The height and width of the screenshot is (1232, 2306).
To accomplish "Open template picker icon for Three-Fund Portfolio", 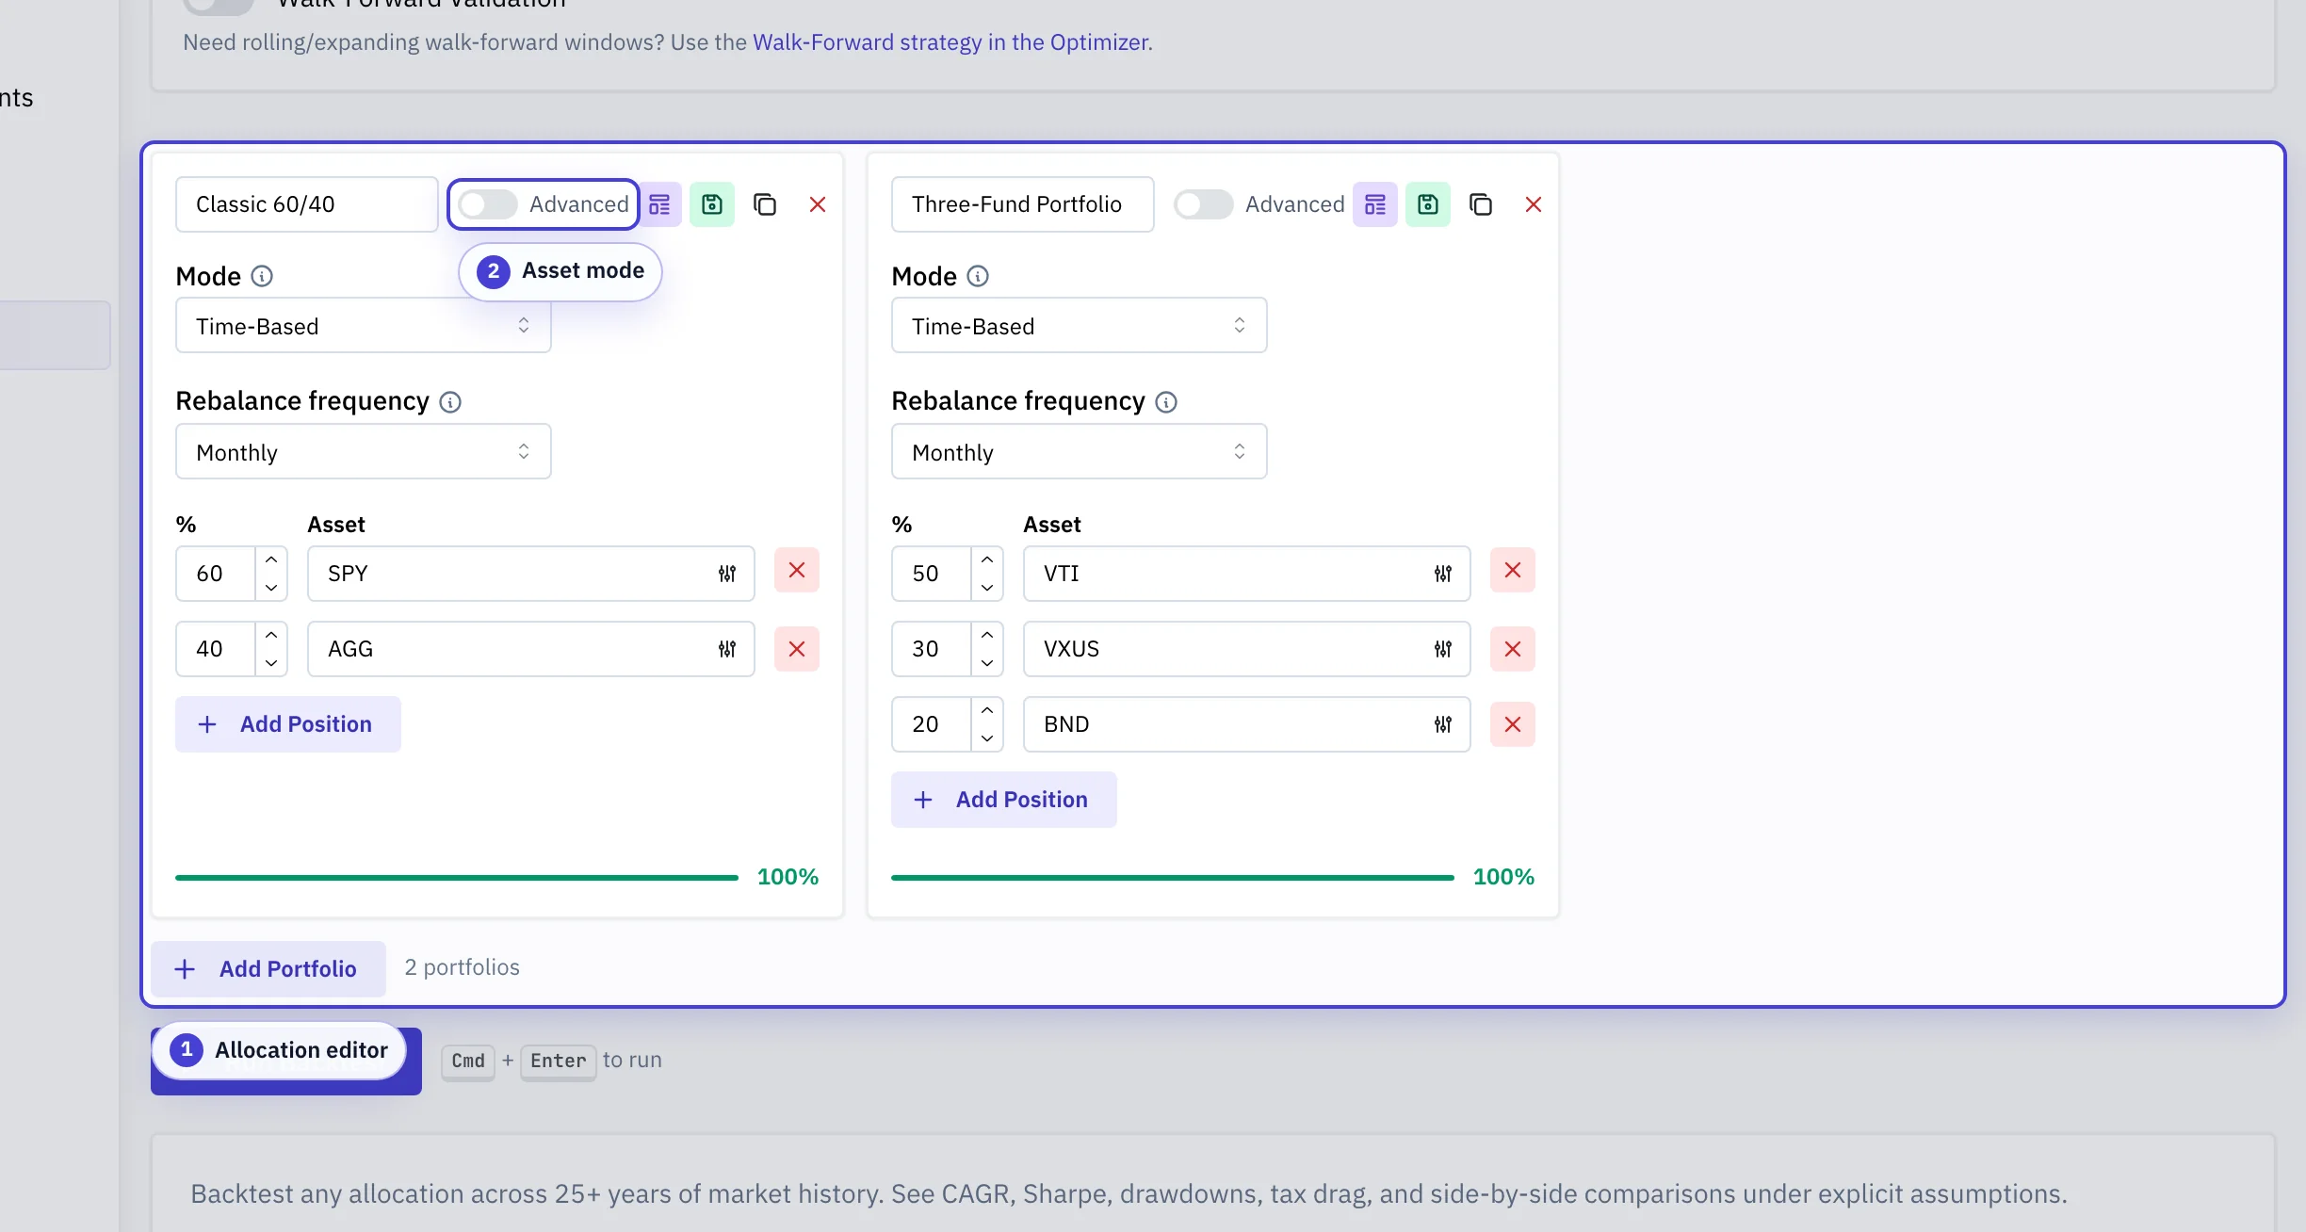I will [1375, 204].
